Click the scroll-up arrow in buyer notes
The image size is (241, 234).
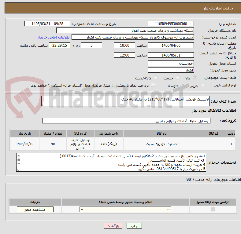pyautogui.click(x=19, y=156)
